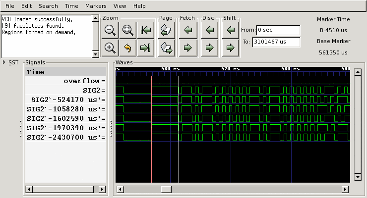Viewport: 367px width, 198px height.
Task: Click the pane handle between Signals and Waves
Action: [x=111, y=128]
